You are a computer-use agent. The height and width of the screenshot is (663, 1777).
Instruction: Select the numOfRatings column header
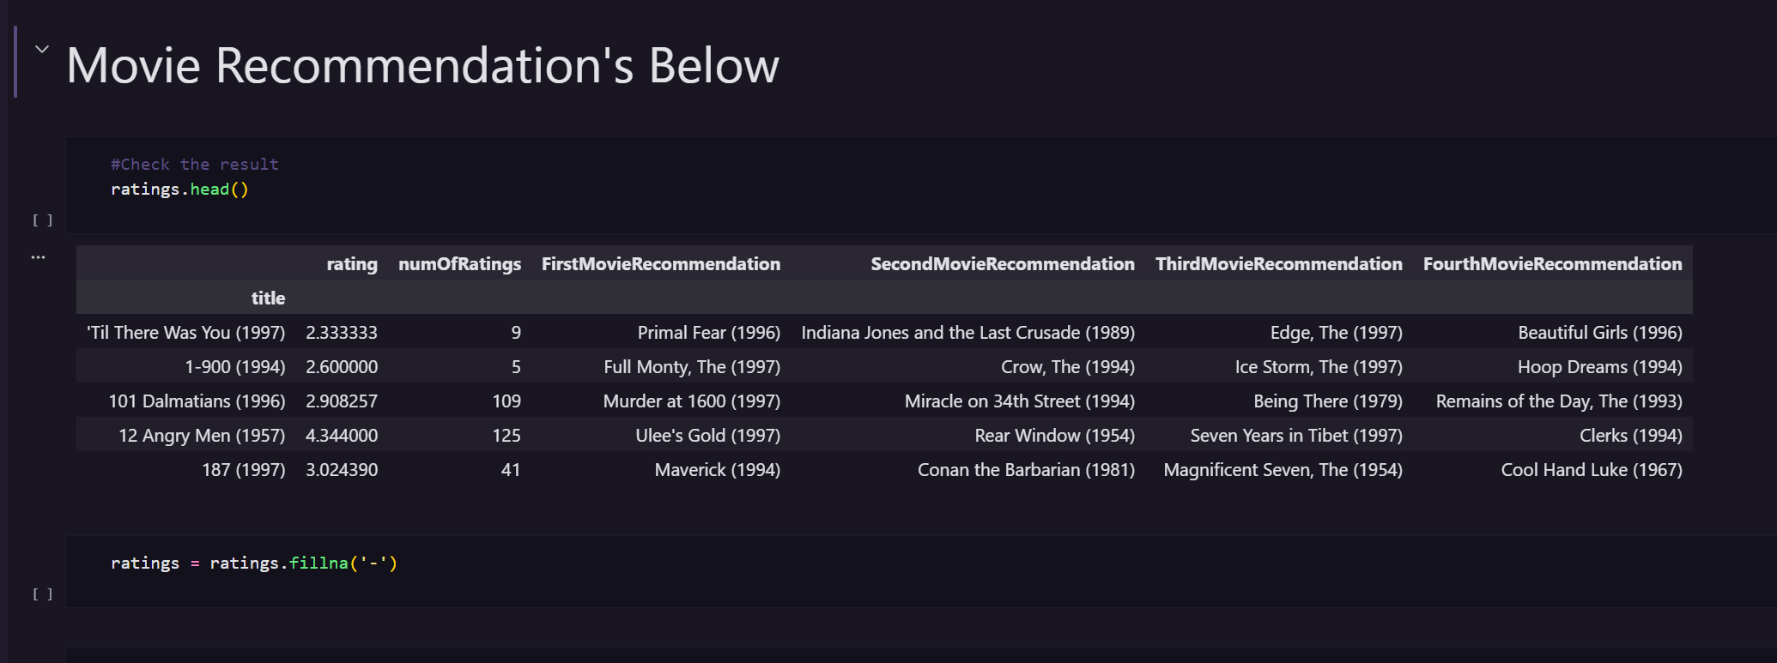pyautogui.click(x=459, y=264)
